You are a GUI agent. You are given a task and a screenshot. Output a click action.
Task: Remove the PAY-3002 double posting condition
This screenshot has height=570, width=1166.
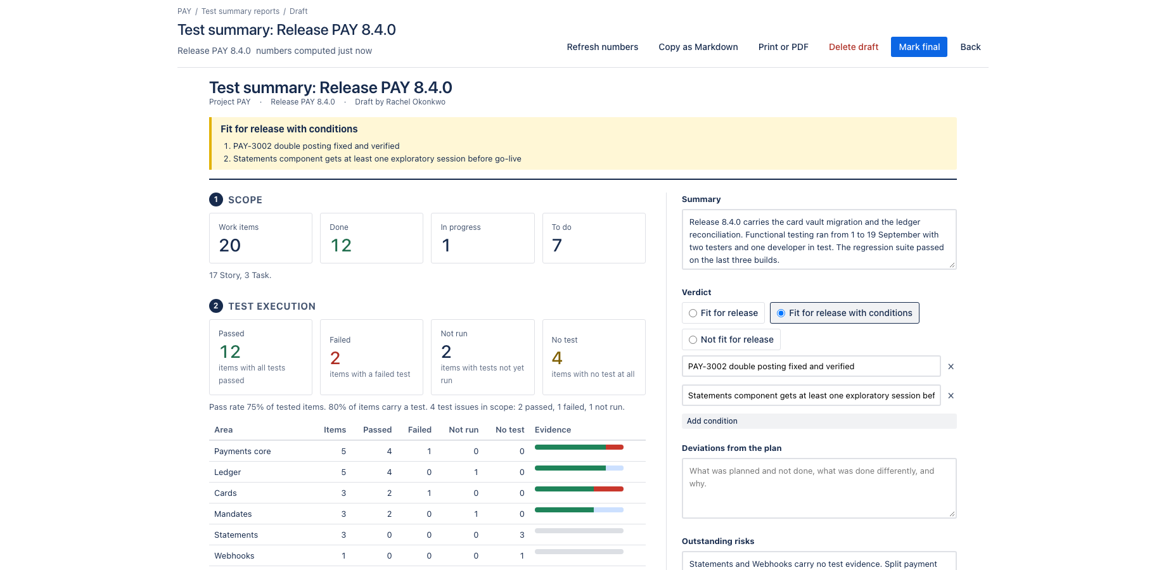[951, 366]
